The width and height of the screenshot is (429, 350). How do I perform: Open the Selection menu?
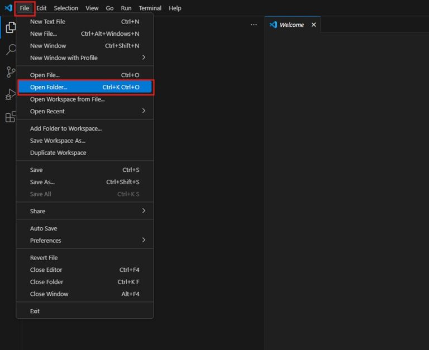(x=66, y=8)
